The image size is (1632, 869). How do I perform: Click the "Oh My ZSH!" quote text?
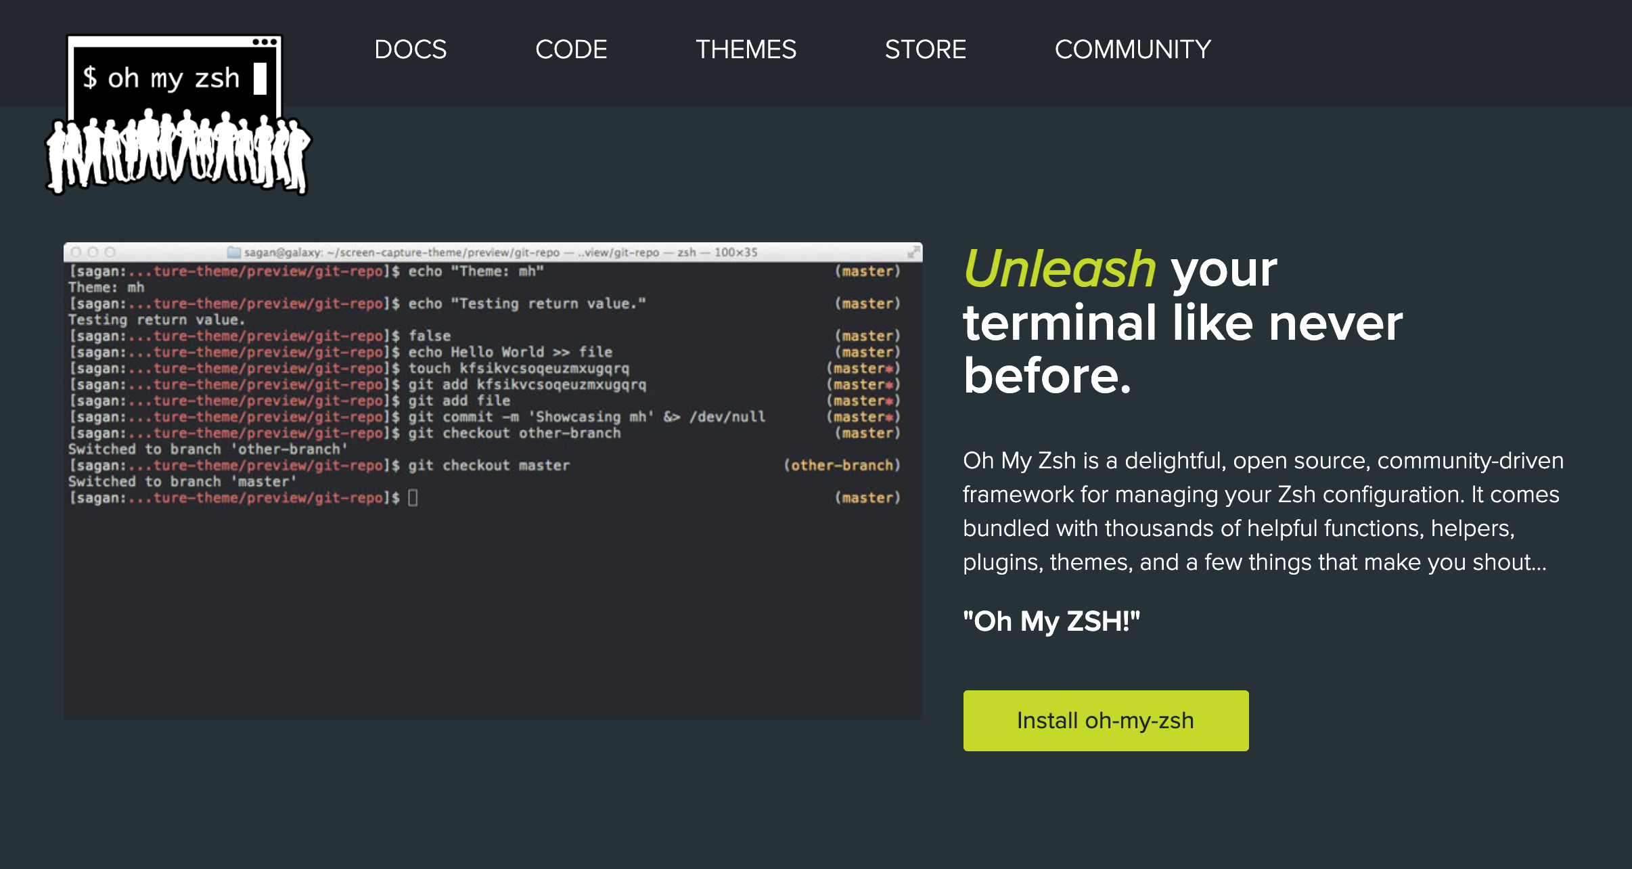(x=1051, y=621)
